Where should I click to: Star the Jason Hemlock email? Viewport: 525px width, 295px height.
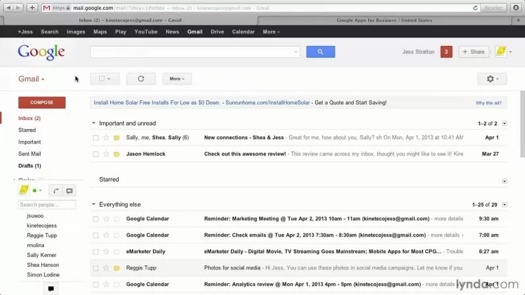click(106, 154)
